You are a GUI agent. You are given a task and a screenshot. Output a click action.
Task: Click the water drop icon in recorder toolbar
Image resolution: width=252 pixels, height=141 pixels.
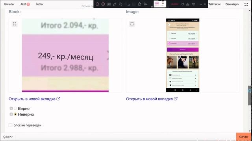point(139,4)
